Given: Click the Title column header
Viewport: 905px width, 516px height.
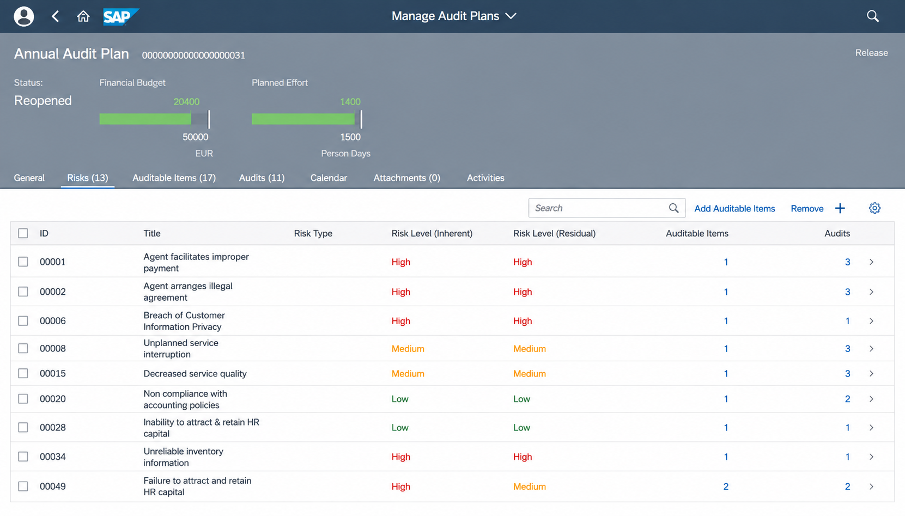Looking at the screenshot, I should point(152,233).
